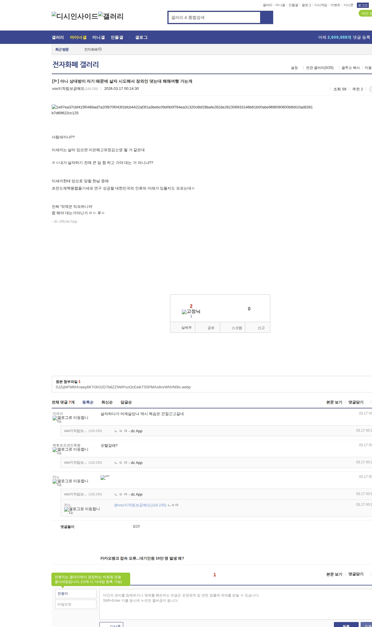Open 팩트로조센진폭행's gallog icon
The image size is (372, 627).
(x=70, y=451)
